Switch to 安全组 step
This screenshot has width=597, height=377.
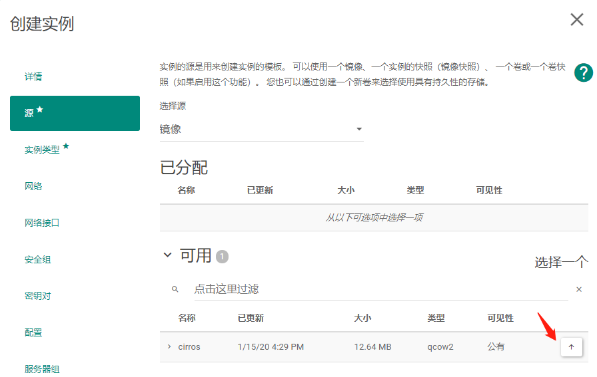click(x=38, y=259)
